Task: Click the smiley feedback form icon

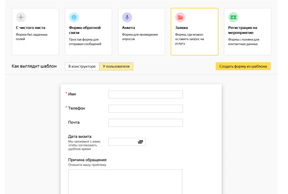Action: (74, 17)
